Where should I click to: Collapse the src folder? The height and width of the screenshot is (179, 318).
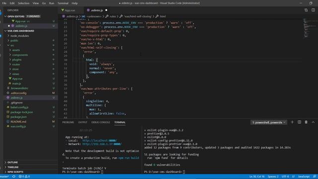click(12, 45)
